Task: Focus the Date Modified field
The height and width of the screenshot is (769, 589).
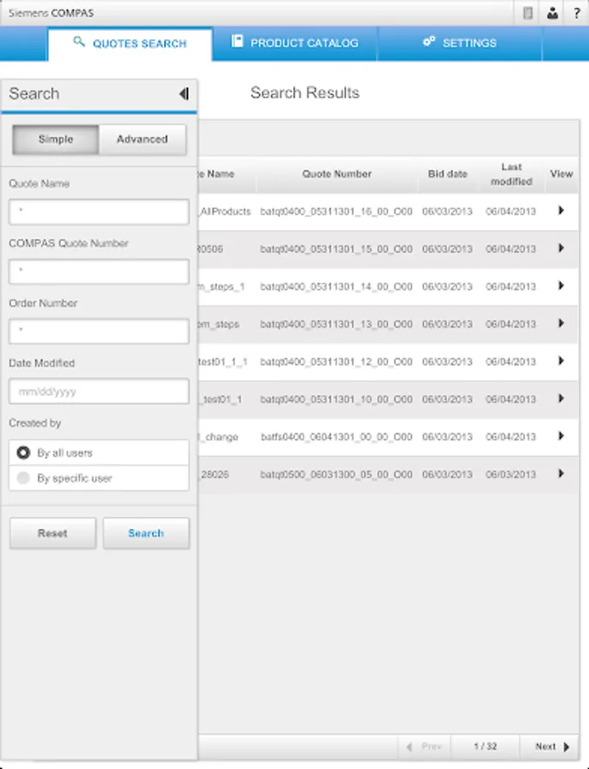Action: (x=98, y=391)
